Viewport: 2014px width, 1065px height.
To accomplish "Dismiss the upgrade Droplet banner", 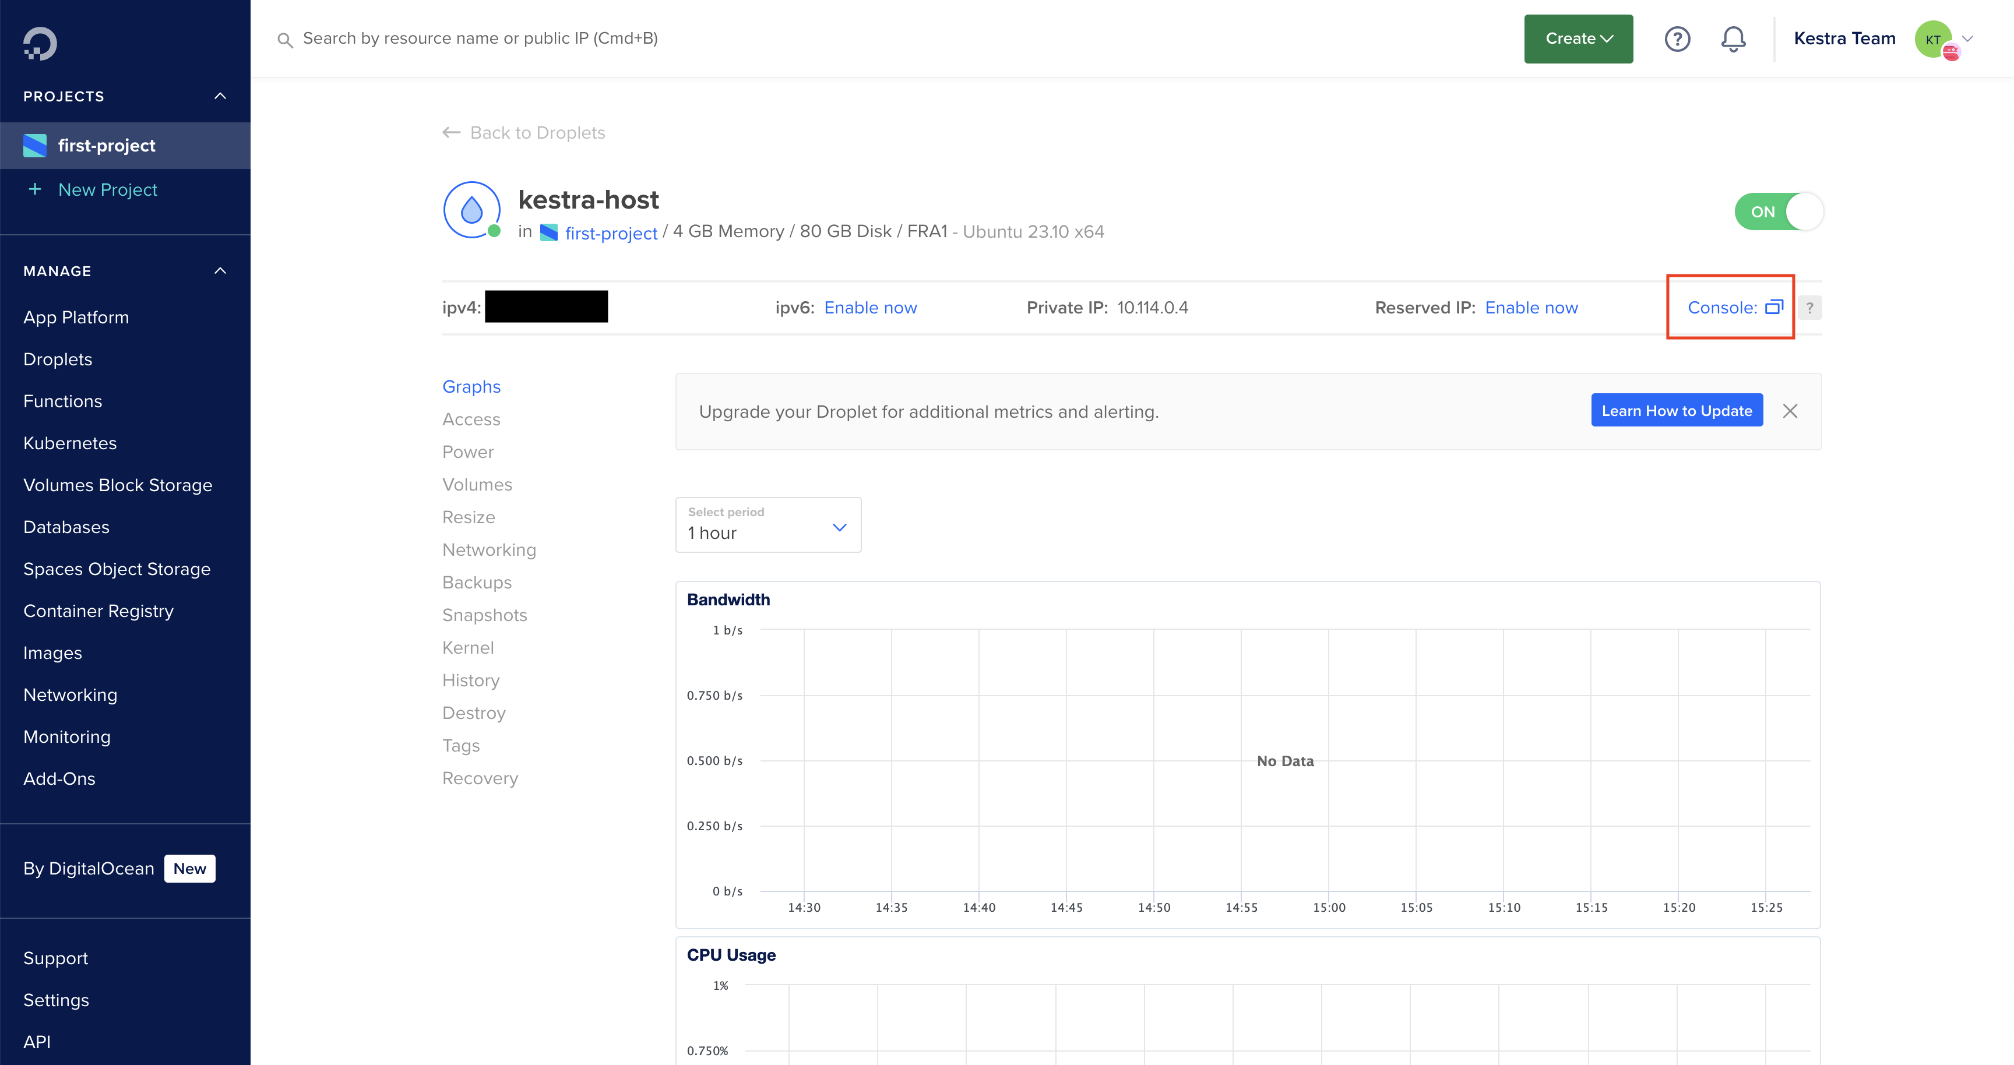I will [x=1790, y=411].
